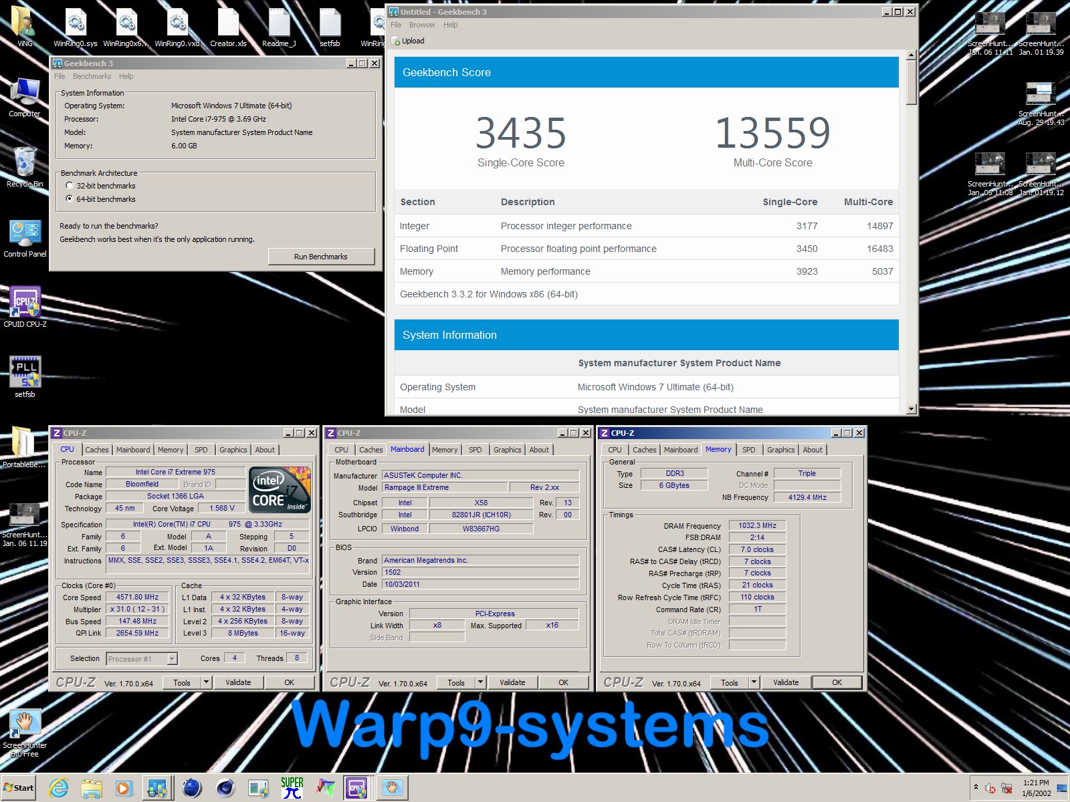The image size is (1070, 802).
Task: Open the setfsb PLL desktop icon
Action: point(25,378)
